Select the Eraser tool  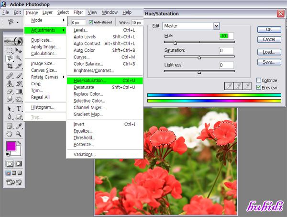click(x=10, y=91)
